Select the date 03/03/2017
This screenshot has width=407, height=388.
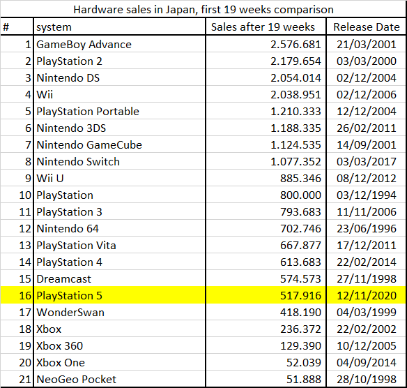tap(367, 162)
